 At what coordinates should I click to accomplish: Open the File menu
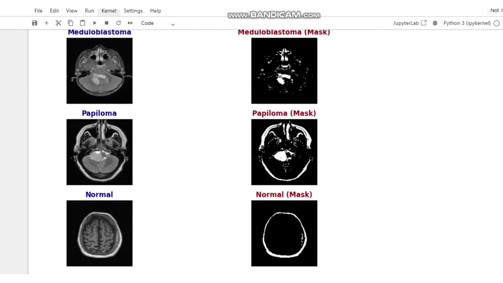point(39,11)
